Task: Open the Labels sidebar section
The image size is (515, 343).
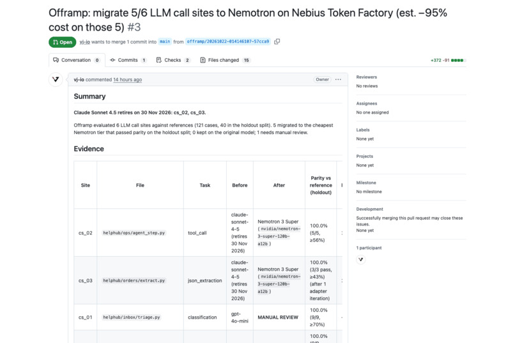Action: [363, 130]
